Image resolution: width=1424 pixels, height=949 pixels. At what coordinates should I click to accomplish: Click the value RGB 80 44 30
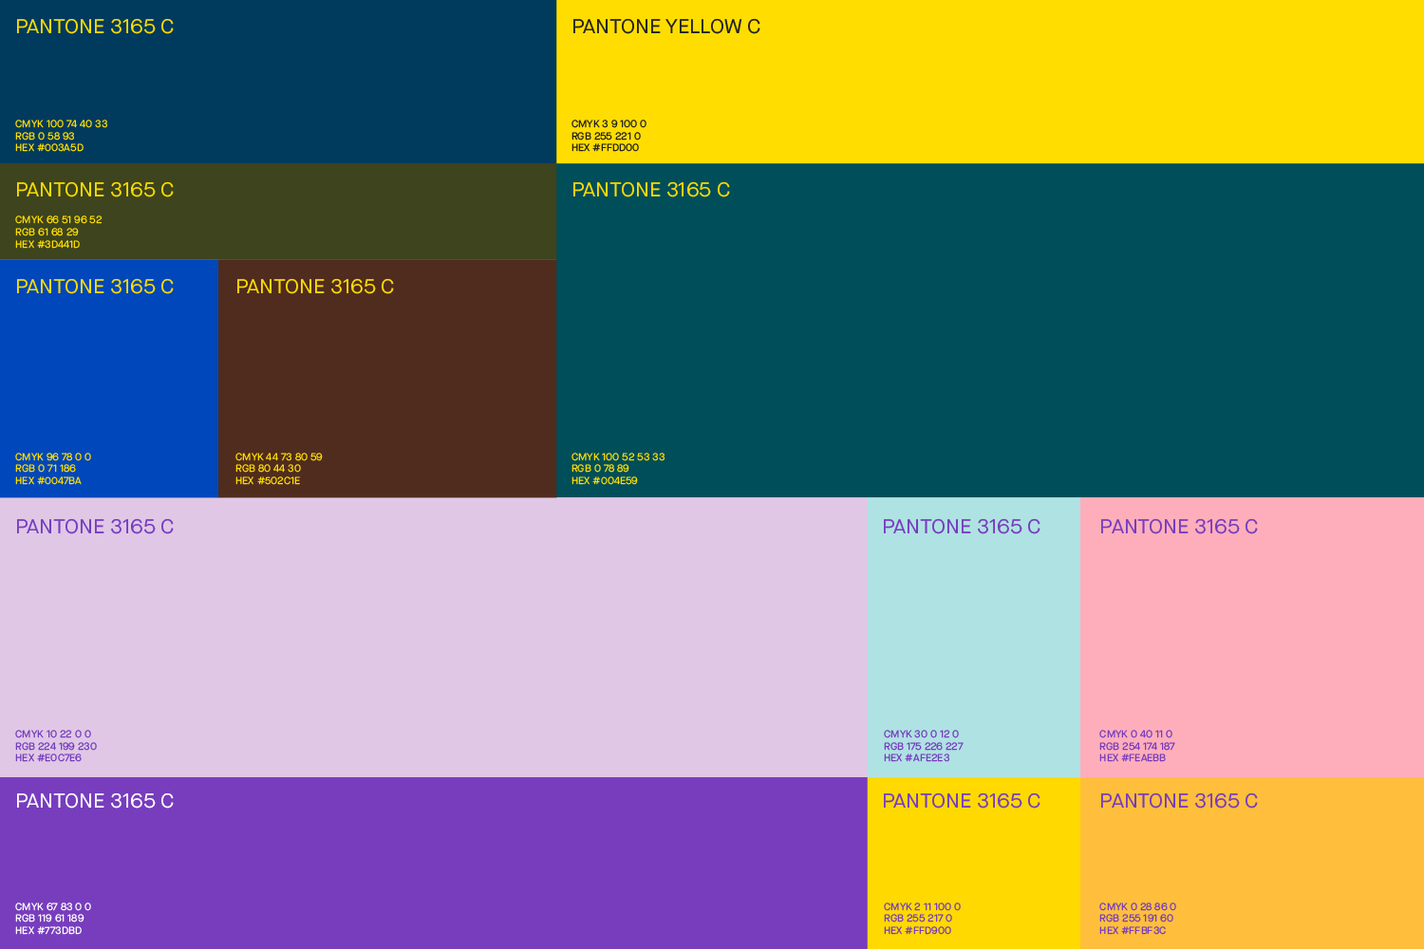tap(268, 469)
